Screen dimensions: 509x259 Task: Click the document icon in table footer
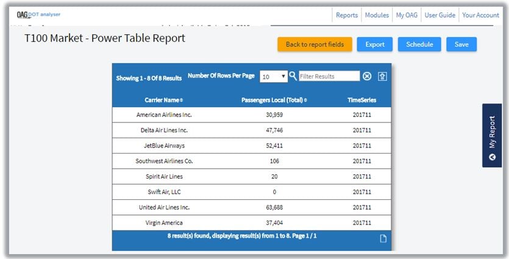point(383,238)
